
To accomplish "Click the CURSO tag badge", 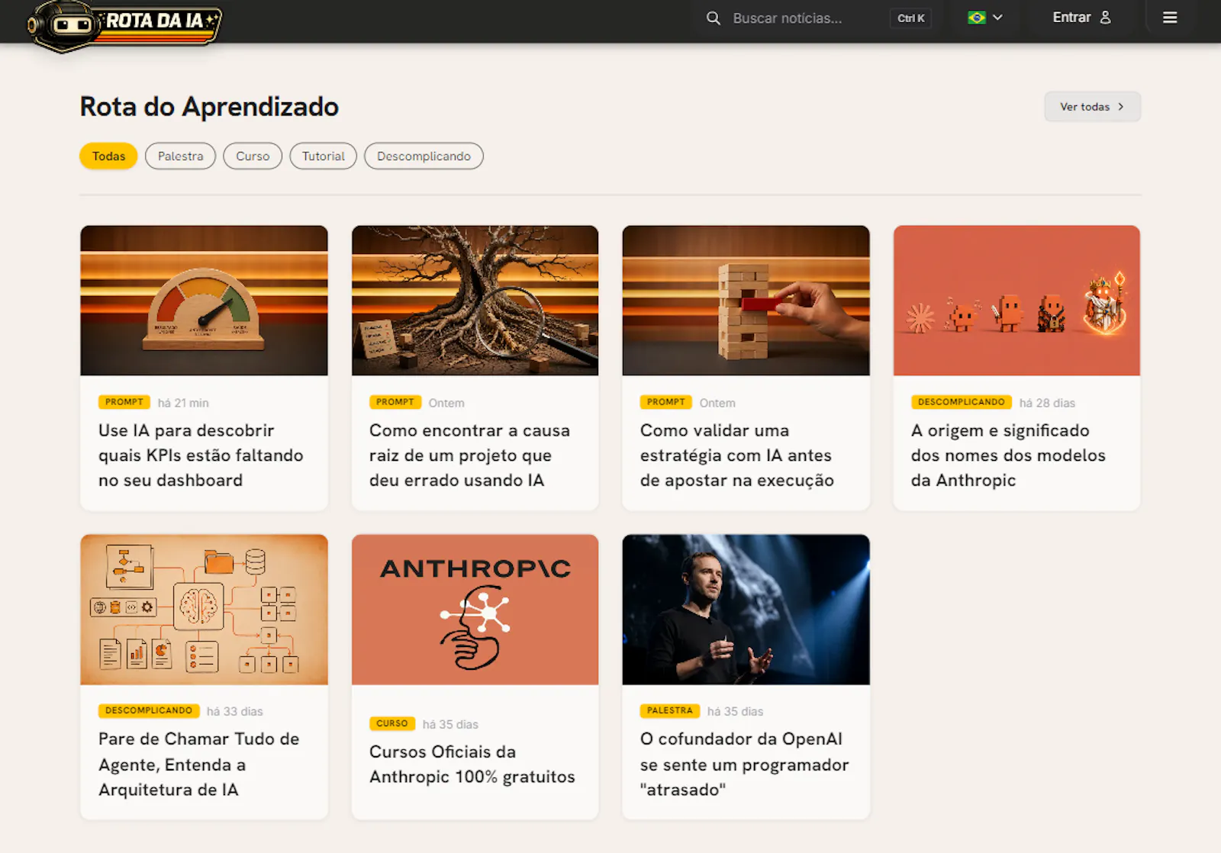I will pyautogui.click(x=392, y=723).
